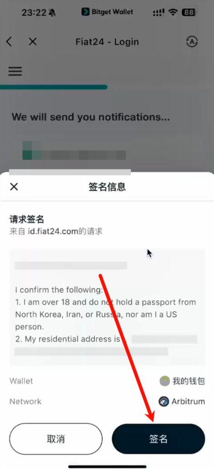Viewport: 214px width, 469px height.
Task: Tap the Bitget Wallet status pill
Action: pos(107,12)
